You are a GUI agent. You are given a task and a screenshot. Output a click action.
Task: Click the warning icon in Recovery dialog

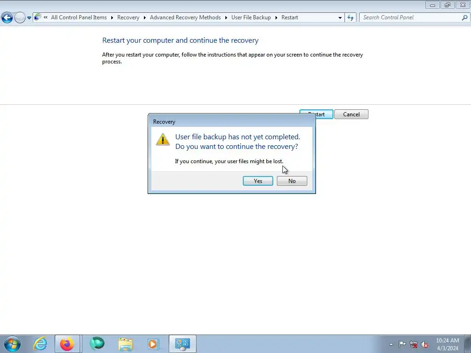(x=163, y=140)
